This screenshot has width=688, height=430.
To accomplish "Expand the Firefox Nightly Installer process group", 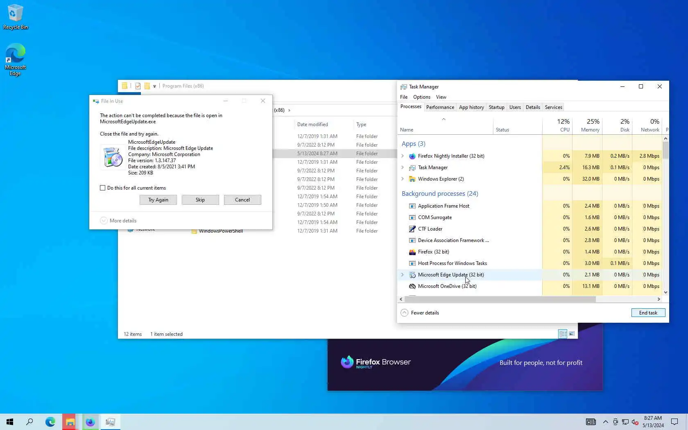I will pos(403,156).
